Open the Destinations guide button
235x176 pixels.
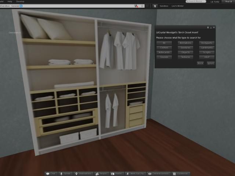[x=83, y=173]
